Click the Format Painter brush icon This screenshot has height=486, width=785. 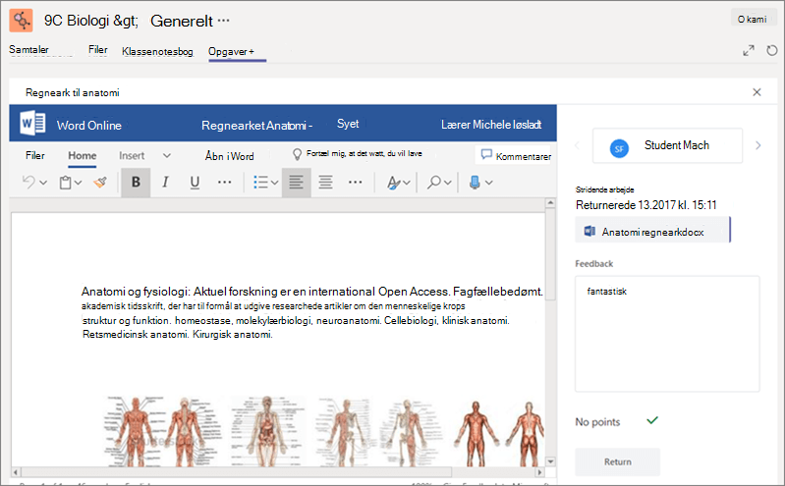click(x=100, y=183)
